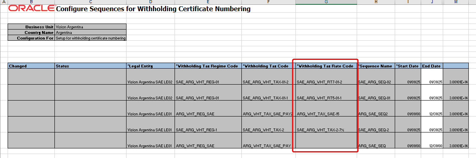Select tax code 'ARG_WHT_TAX_SAE_PAY2'
The height and width of the screenshot is (158, 476).
pyautogui.click(x=269, y=109)
